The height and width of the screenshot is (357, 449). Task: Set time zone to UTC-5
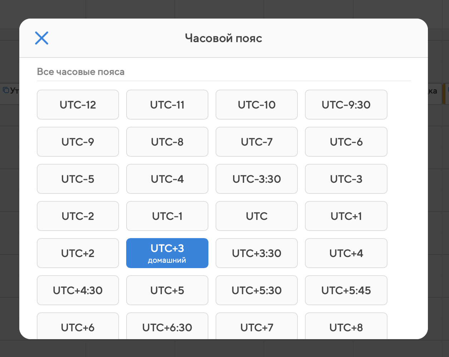coord(78,179)
